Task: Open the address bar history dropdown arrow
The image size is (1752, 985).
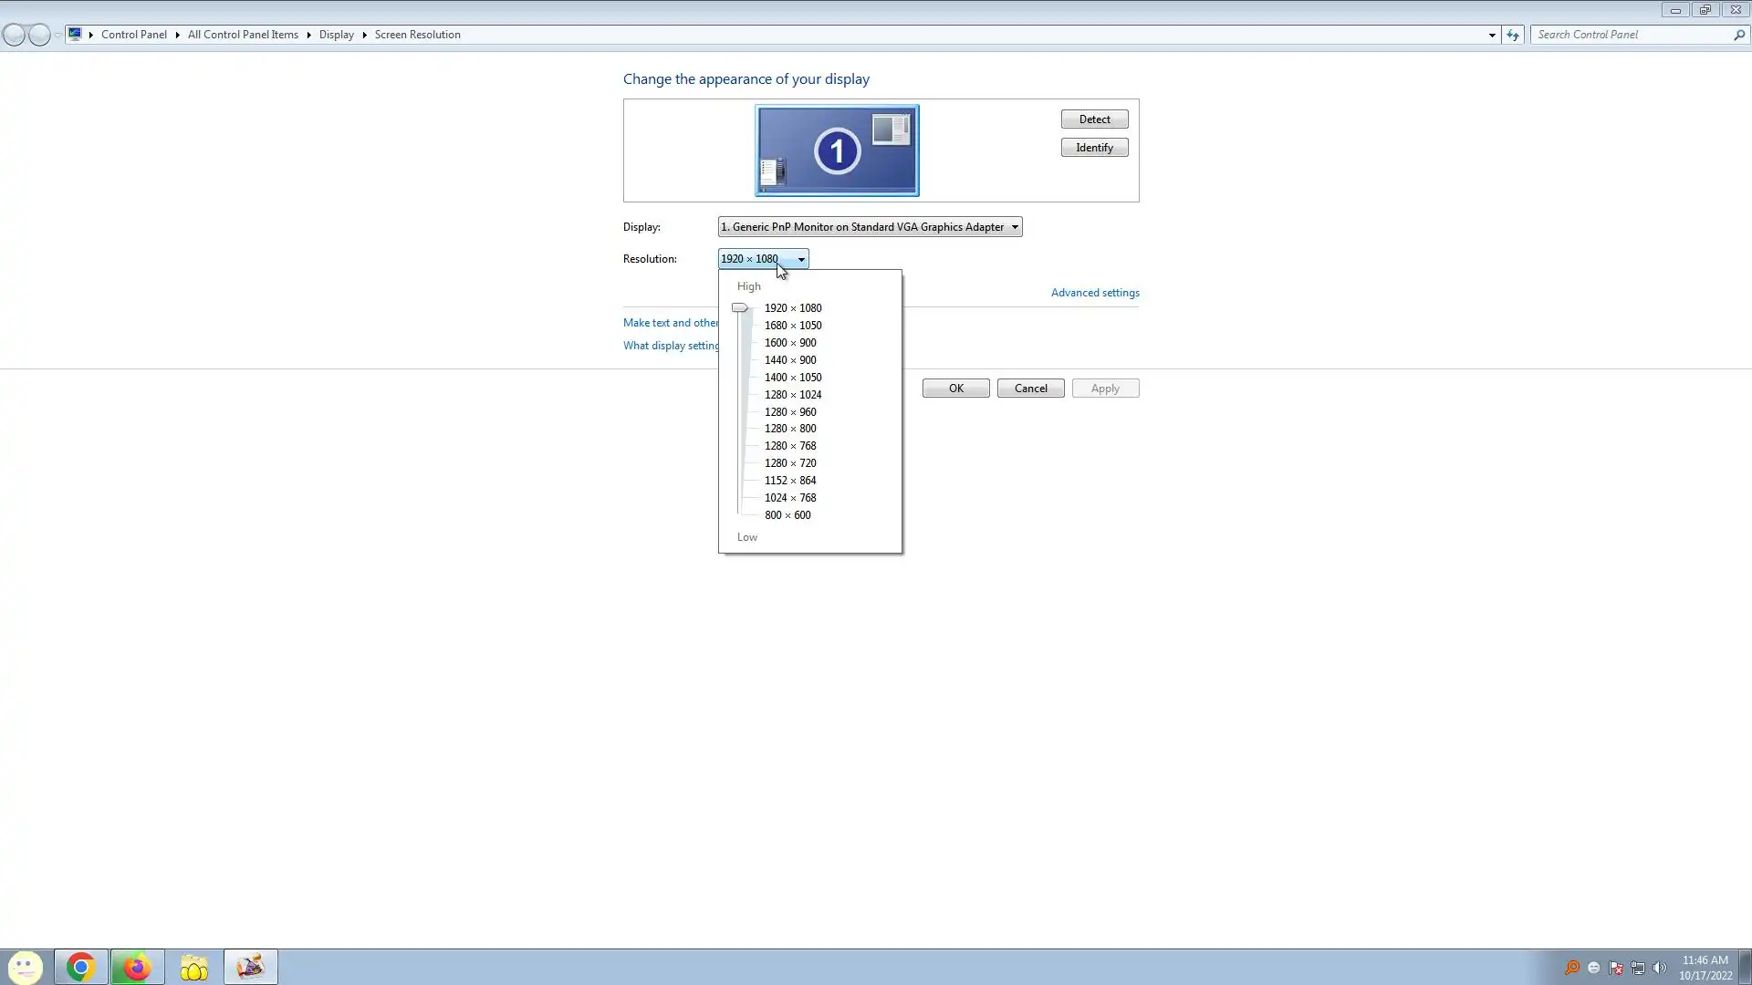Action: click(x=1492, y=35)
